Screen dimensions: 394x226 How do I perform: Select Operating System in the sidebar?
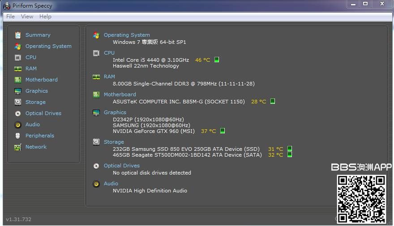[48, 46]
